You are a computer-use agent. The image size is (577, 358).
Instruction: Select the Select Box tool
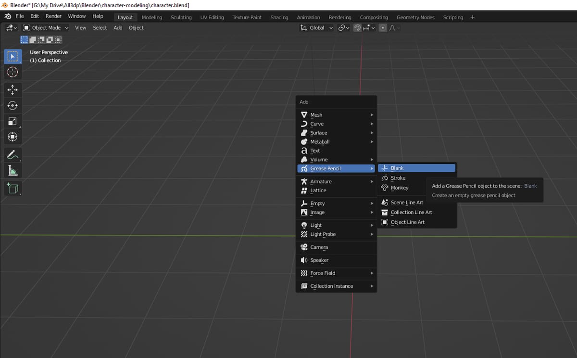click(x=13, y=56)
